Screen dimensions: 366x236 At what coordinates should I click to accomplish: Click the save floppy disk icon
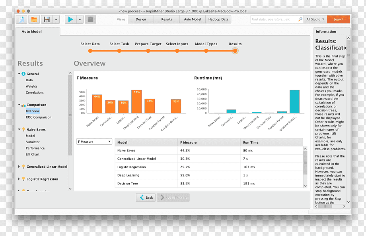(x=47, y=19)
